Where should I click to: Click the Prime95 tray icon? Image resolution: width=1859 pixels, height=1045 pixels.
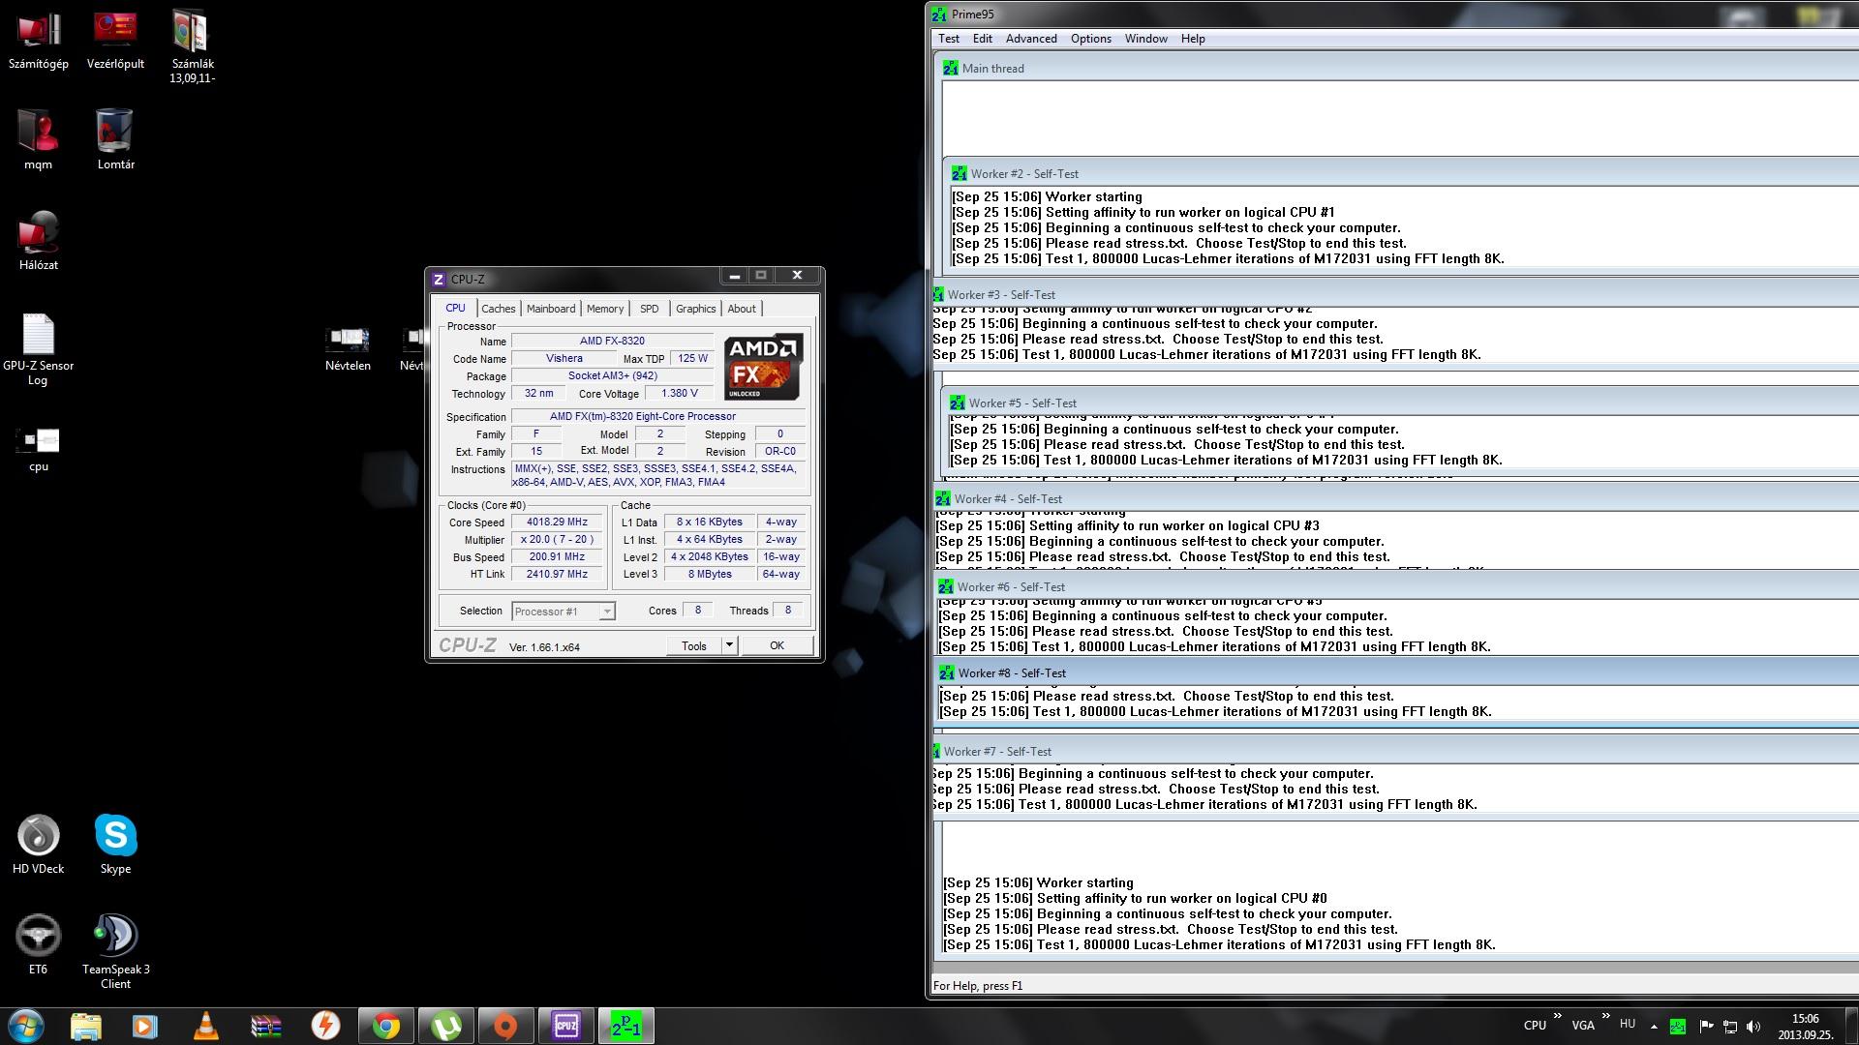[x=1678, y=1026]
